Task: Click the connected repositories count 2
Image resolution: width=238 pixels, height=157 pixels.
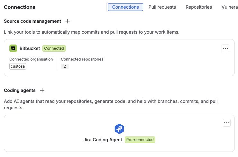Action: pos(65,66)
